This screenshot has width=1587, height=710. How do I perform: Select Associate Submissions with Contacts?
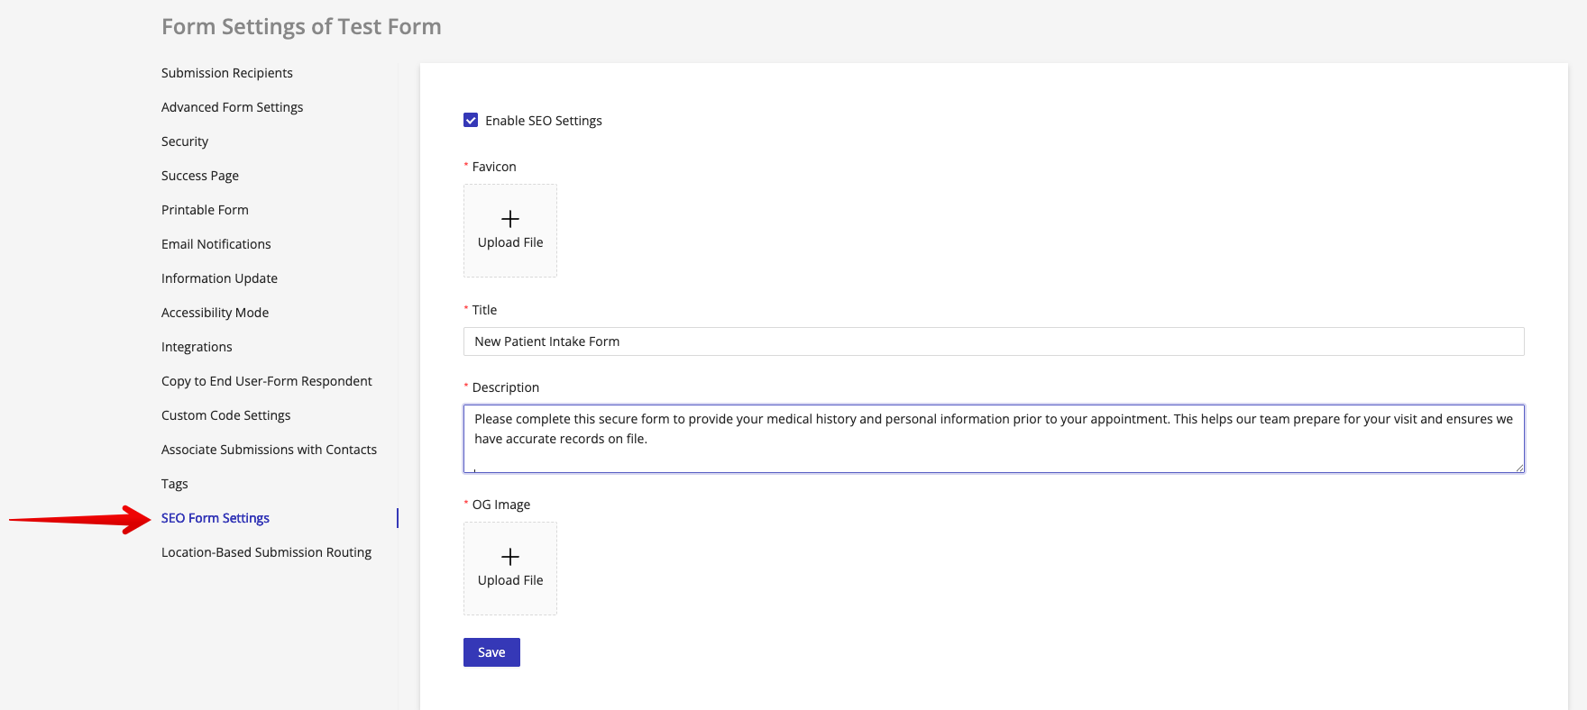tap(269, 450)
